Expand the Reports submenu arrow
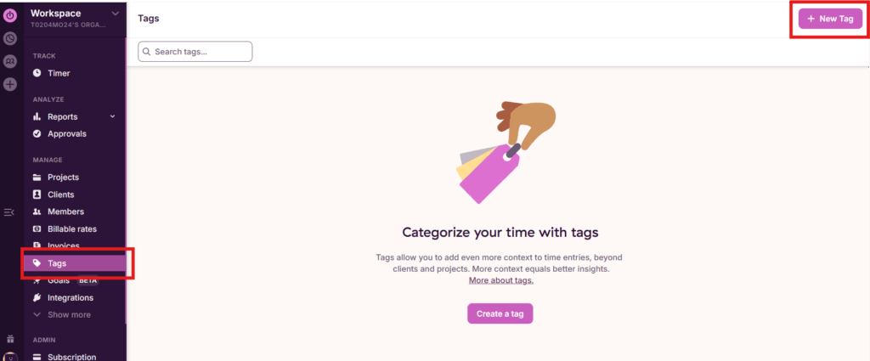This screenshot has width=870, height=361. tap(113, 116)
